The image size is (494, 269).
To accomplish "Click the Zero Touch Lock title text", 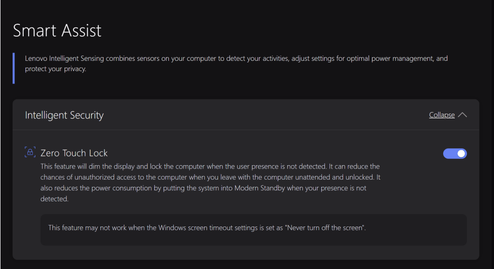I will tap(74, 153).
